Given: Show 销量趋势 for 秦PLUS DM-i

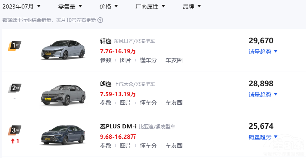Looking at the screenshot, I should tap(263, 137).
